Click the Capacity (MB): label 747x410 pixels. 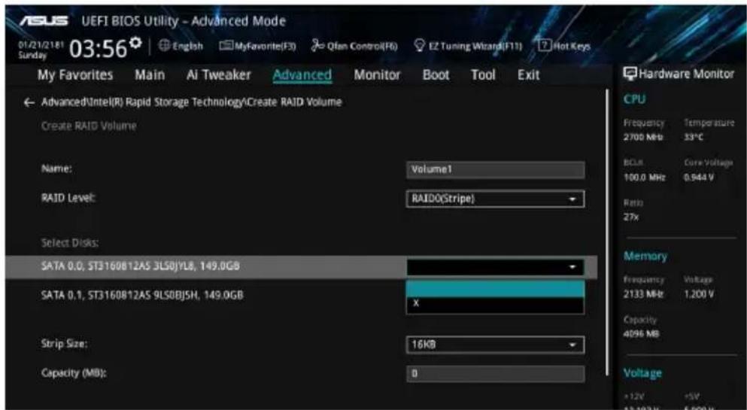(x=74, y=373)
